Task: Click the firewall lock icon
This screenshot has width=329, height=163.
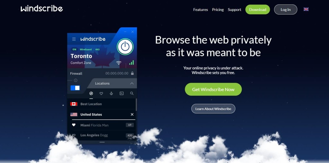Action: pyautogui.click(x=132, y=73)
